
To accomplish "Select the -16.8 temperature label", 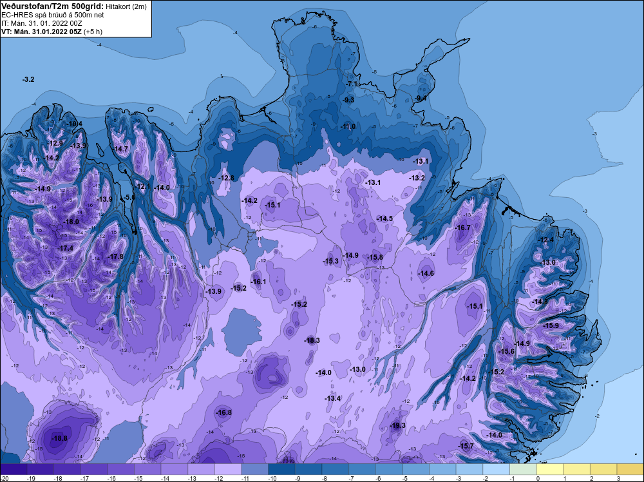I will pos(224,412).
